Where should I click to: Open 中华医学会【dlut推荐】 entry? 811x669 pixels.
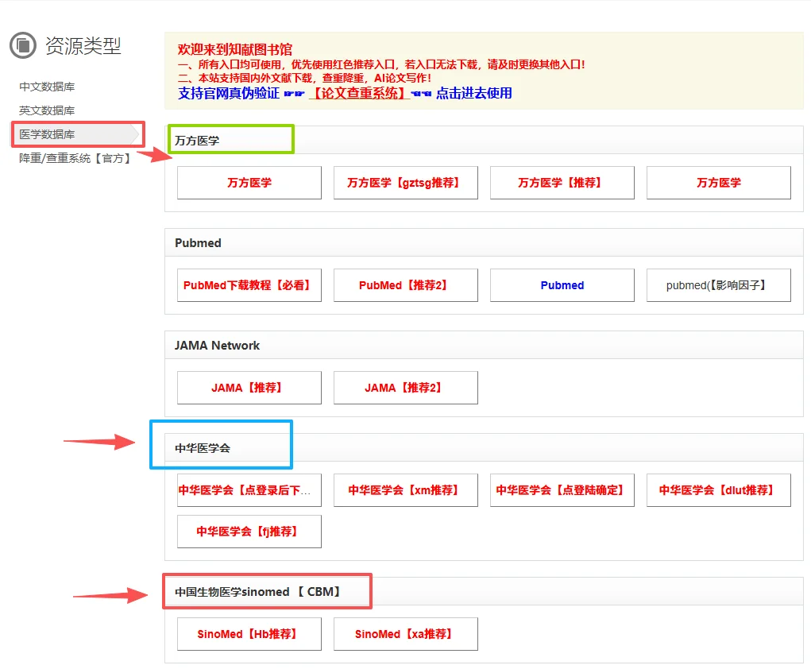coord(718,490)
